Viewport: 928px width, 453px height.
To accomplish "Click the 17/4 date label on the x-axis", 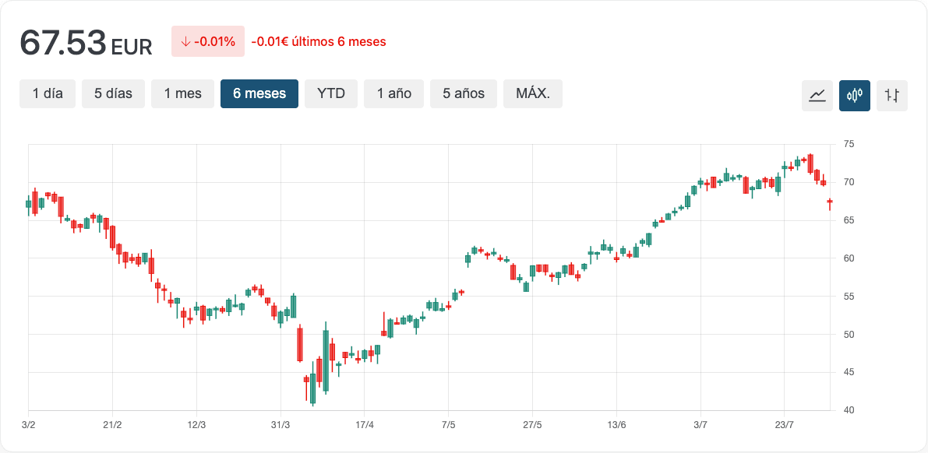I will (x=365, y=424).
